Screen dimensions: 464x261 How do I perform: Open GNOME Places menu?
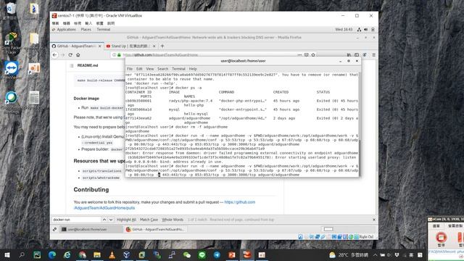point(86,30)
